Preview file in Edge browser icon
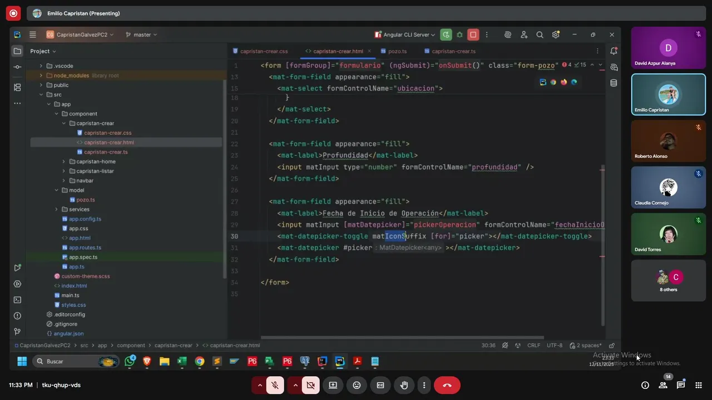 [574, 82]
